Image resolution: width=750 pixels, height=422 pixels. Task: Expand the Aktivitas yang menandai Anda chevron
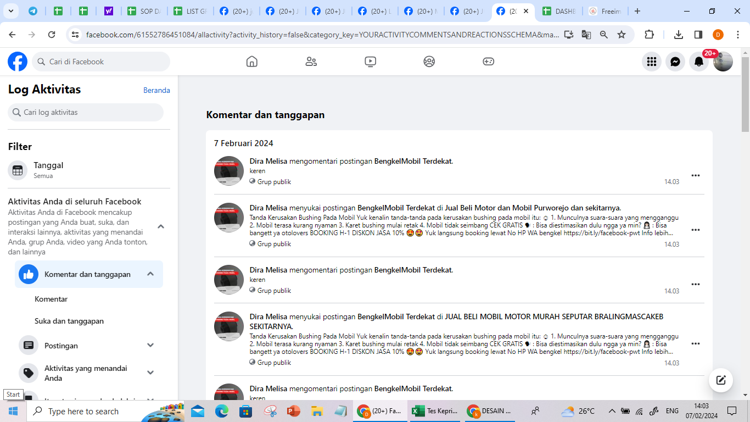[x=150, y=373]
